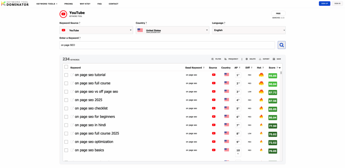This screenshot has width=345, height=168.
Task: Click flame icon for on page seo tutorial
Action: 261,75
